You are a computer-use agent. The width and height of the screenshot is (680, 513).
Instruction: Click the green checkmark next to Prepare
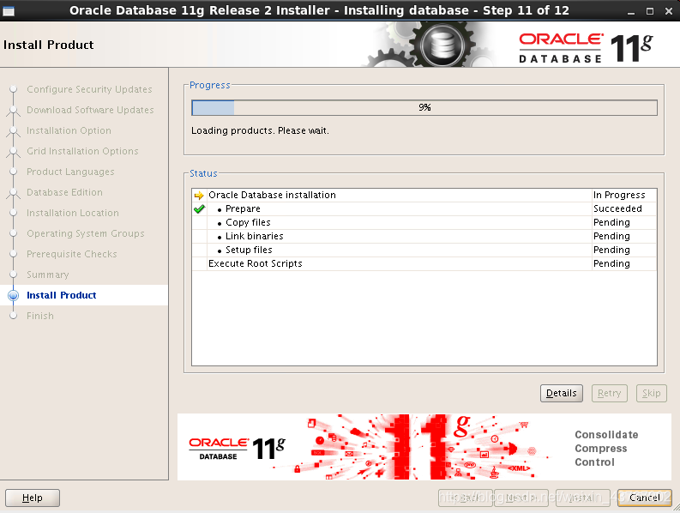pyautogui.click(x=199, y=209)
